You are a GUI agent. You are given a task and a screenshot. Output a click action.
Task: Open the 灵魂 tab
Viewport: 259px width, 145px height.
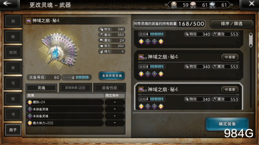[x=41, y=88]
